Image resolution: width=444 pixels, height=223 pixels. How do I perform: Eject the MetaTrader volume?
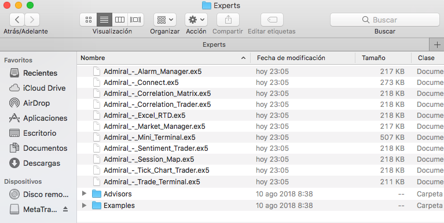pyautogui.click(x=65, y=209)
